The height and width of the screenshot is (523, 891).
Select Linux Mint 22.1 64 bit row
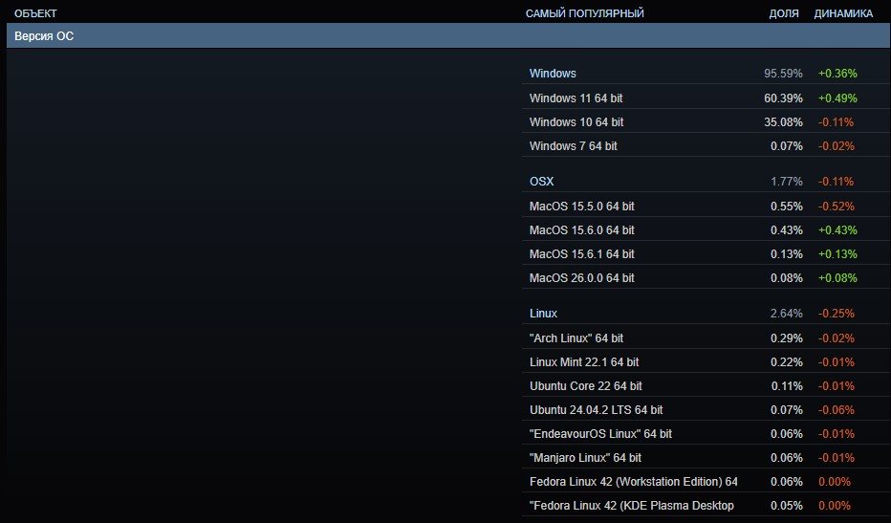706,362
